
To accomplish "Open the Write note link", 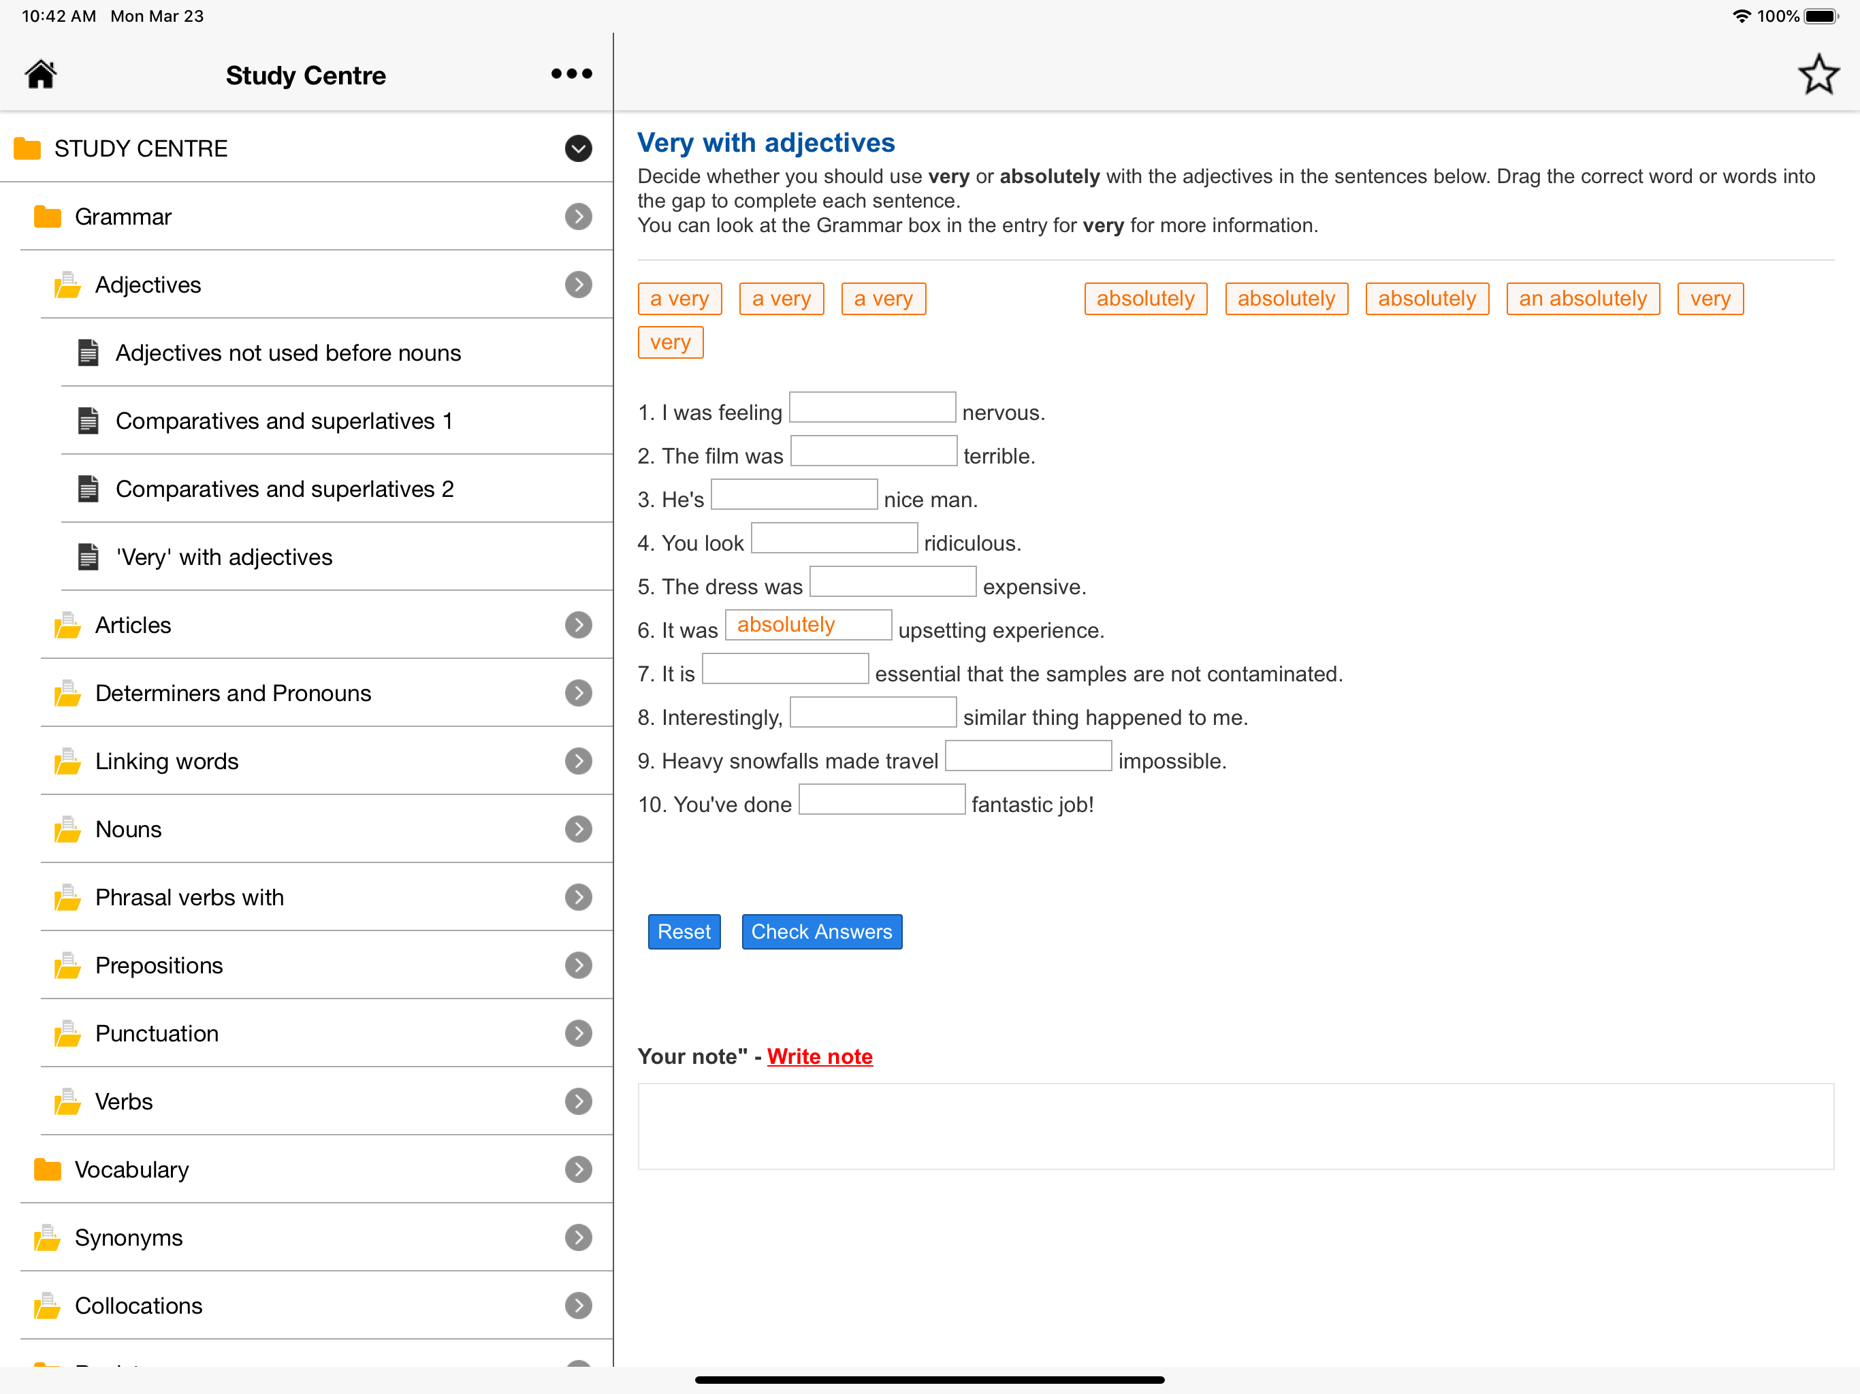I will click(x=820, y=1057).
